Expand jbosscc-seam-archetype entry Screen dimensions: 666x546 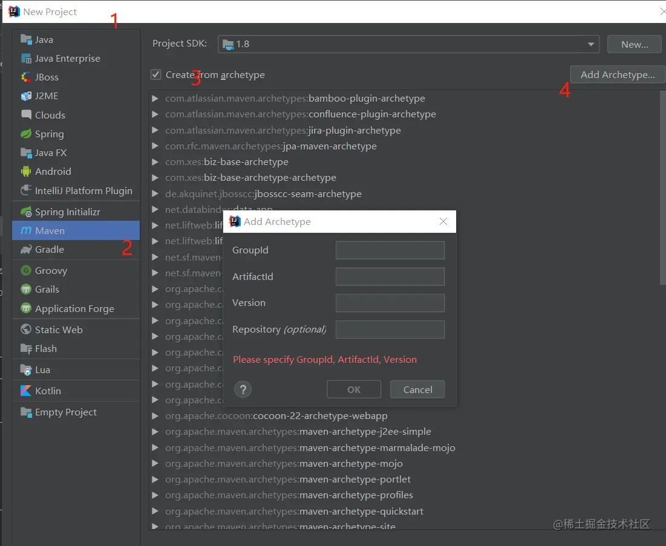point(155,193)
